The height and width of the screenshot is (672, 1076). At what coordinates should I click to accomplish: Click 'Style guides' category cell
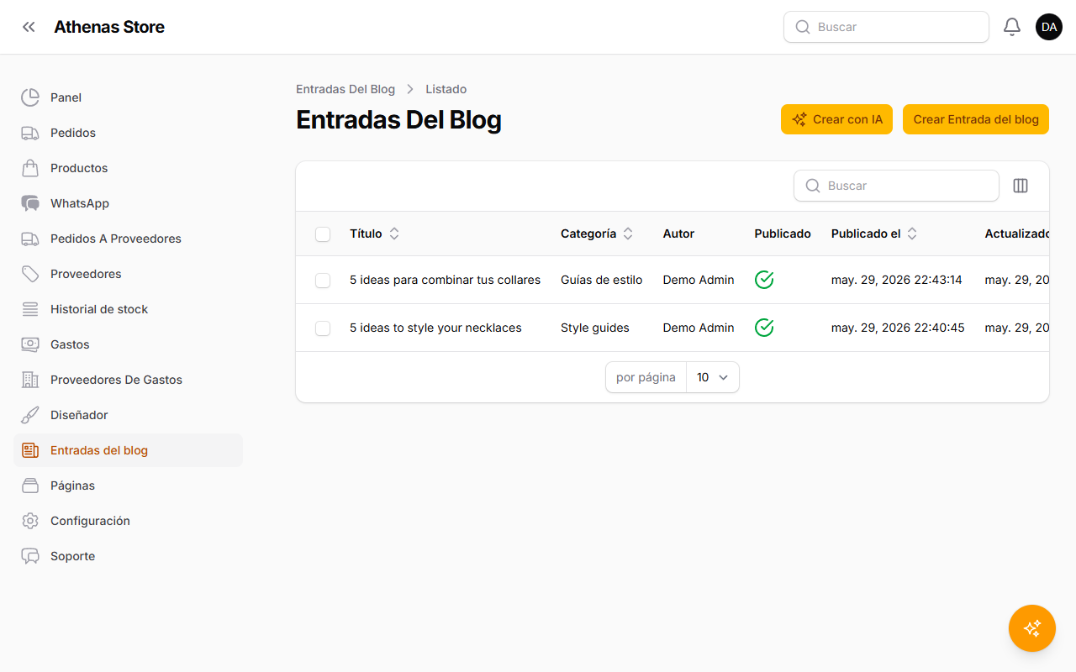pyautogui.click(x=595, y=328)
